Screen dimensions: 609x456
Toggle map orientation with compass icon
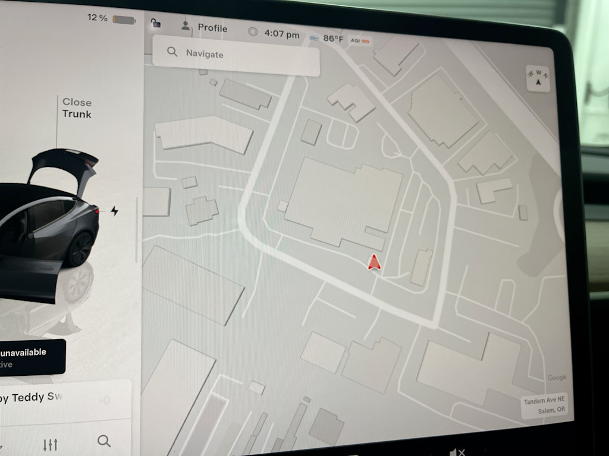[x=538, y=78]
